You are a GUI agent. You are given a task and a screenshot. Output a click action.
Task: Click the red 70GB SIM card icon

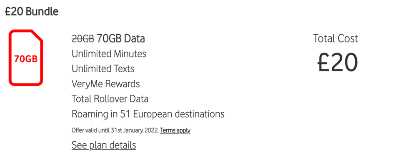coord(26,58)
